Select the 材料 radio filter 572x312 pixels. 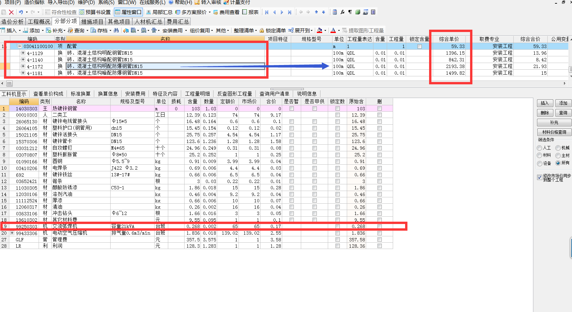pos(540,155)
